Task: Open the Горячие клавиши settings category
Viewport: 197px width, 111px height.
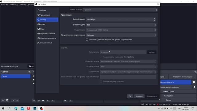Action: (47, 34)
